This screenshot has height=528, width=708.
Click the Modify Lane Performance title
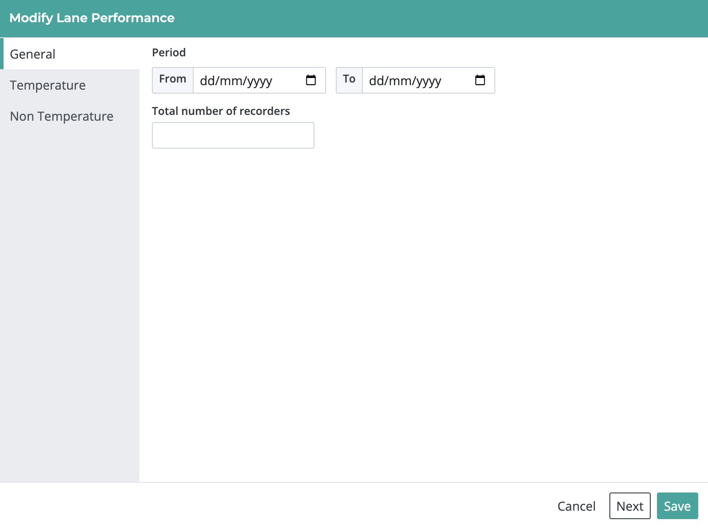coord(92,18)
